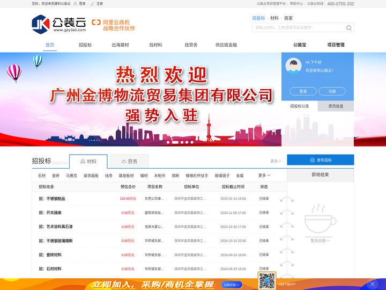Expand the 更多 category dropdown
The image size is (386, 290).
point(264,175)
